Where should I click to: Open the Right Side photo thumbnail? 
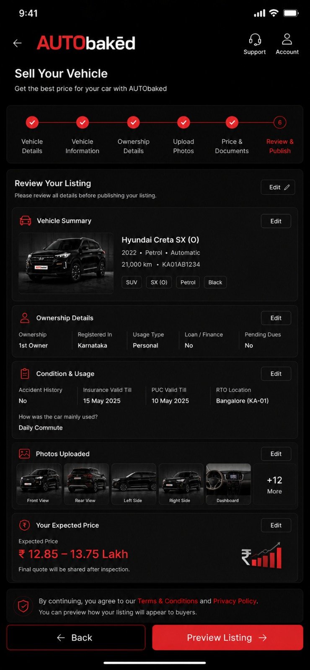[181, 484]
